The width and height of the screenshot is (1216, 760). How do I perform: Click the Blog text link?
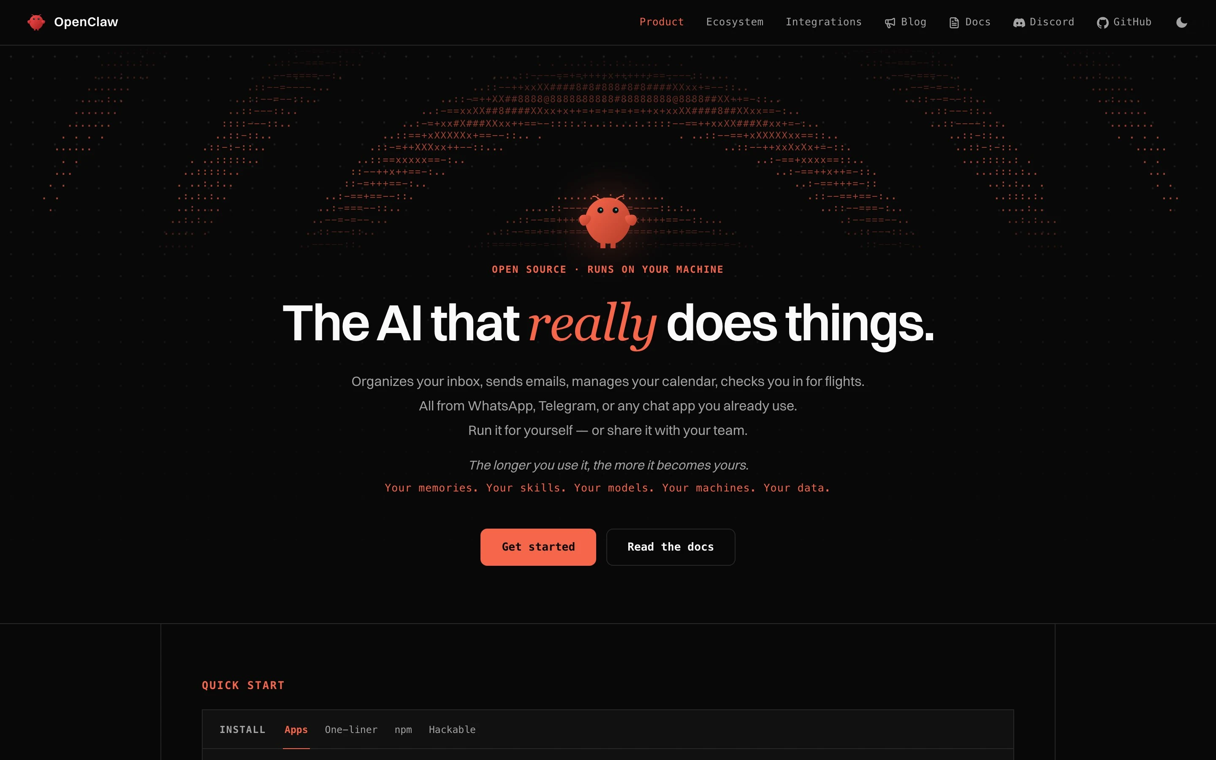pos(914,22)
